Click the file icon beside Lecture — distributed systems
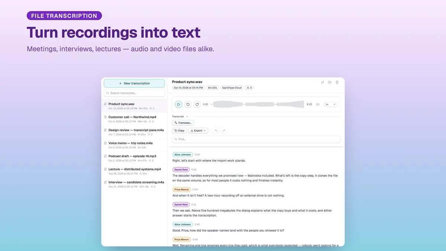Screen dimensions: 446x251 tap(105, 169)
